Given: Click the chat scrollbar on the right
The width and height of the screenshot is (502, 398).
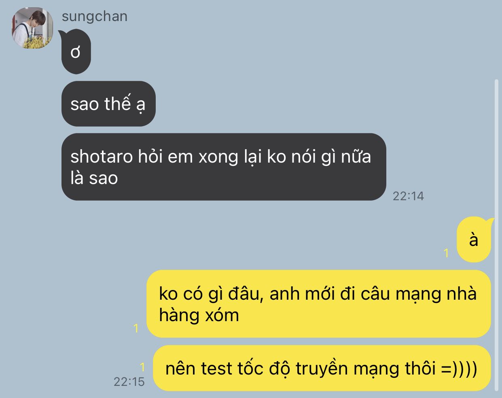Looking at the screenshot, I should [x=497, y=235].
